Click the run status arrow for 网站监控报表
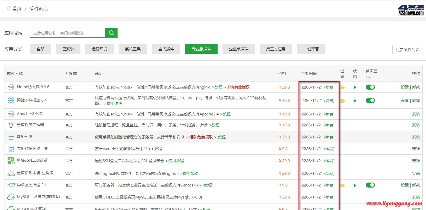Image resolution: width=426 pixels, height=210 pixels. coord(355,101)
